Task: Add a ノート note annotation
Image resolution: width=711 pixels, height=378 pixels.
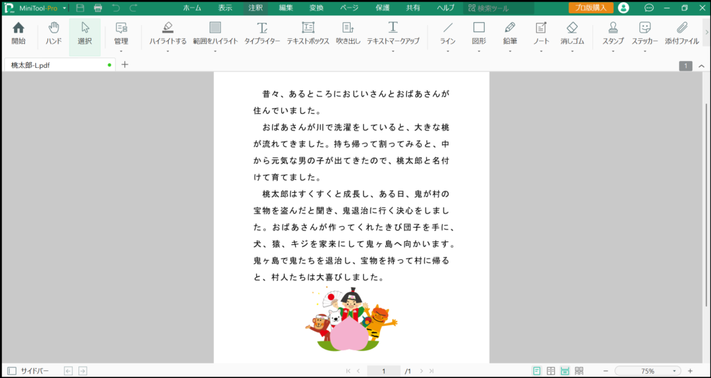Action: click(541, 34)
